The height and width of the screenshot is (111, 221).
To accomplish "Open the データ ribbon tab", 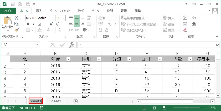I will coord(95,11).
